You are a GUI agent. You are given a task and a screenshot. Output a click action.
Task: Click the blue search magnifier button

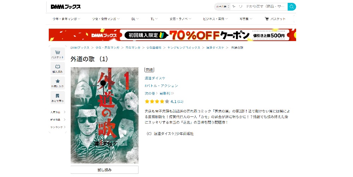click(x=292, y=7)
